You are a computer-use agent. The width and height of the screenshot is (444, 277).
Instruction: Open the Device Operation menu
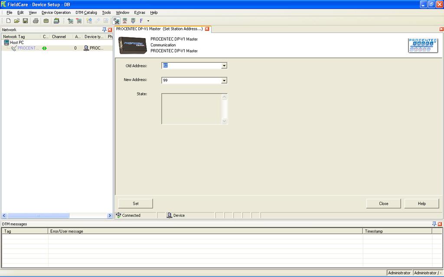coord(56,13)
